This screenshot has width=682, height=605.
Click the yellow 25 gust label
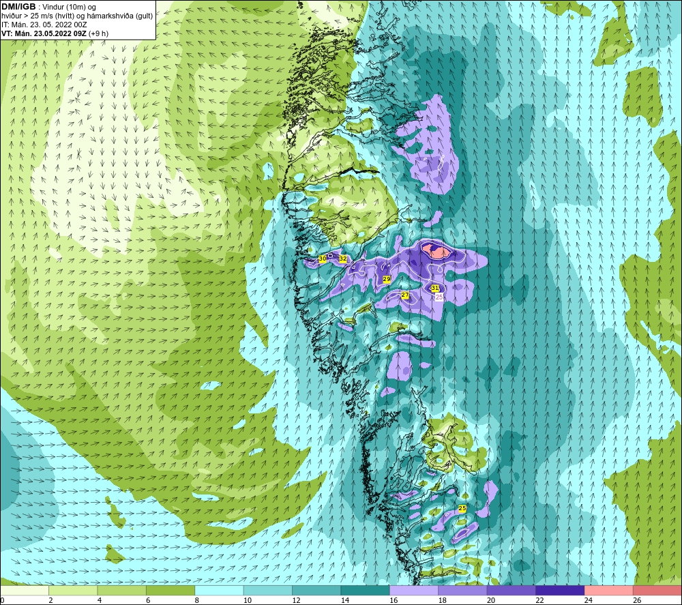point(462,508)
